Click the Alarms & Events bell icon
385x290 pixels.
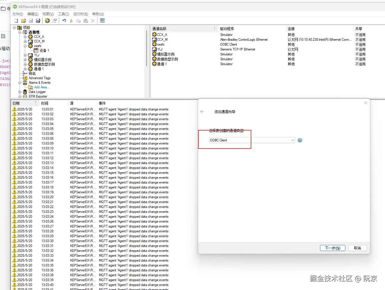pos(25,83)
